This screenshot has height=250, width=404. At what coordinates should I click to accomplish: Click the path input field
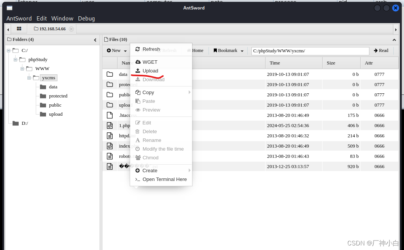(310, 51)
